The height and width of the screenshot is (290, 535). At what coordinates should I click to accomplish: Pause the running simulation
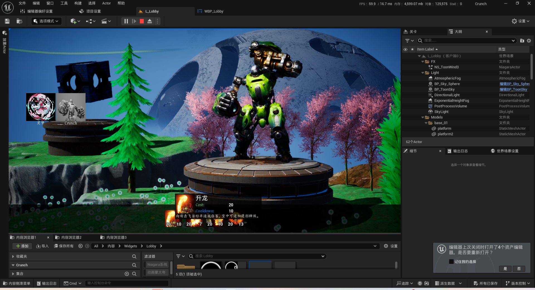pos(126,21)
